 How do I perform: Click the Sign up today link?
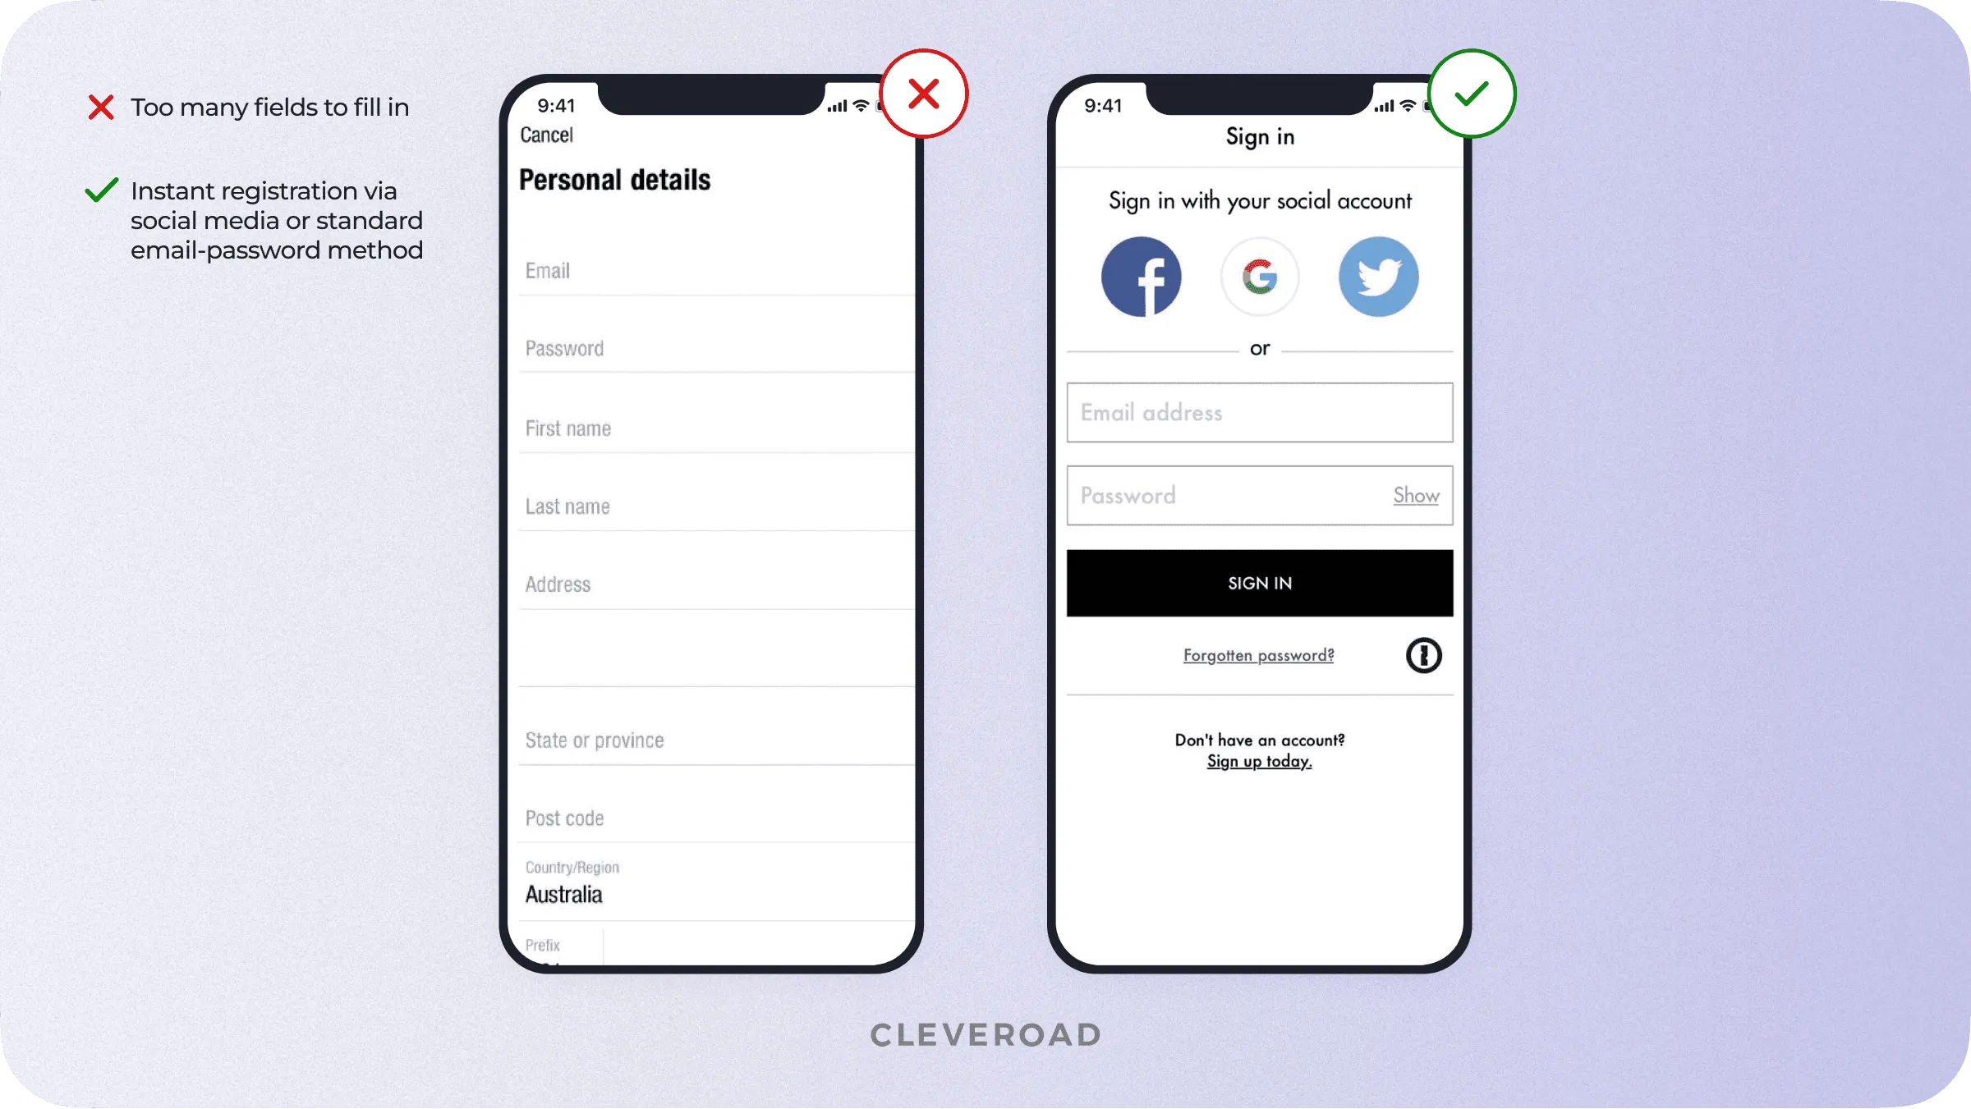[x=1259, y=760]
